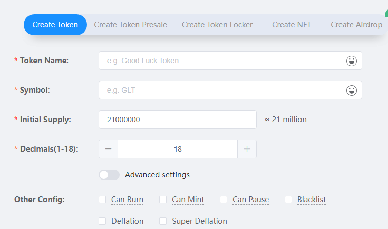
Task: Enable the Can Burn checkbox
Action: (x=102, y=200)
